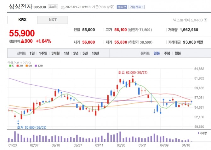Click the green 5-day moving average legend

pos(11,66)
